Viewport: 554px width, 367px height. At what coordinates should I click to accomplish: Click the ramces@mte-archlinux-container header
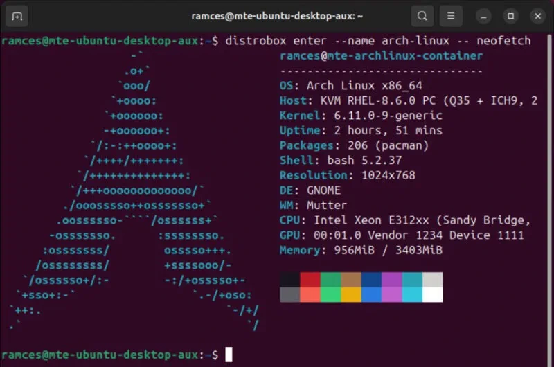point(381,56)
